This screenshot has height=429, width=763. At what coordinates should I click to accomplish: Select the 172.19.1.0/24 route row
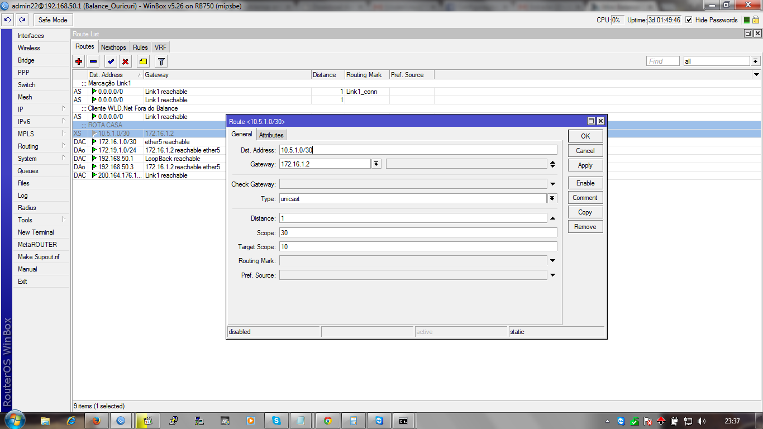(x=150, y=150)
